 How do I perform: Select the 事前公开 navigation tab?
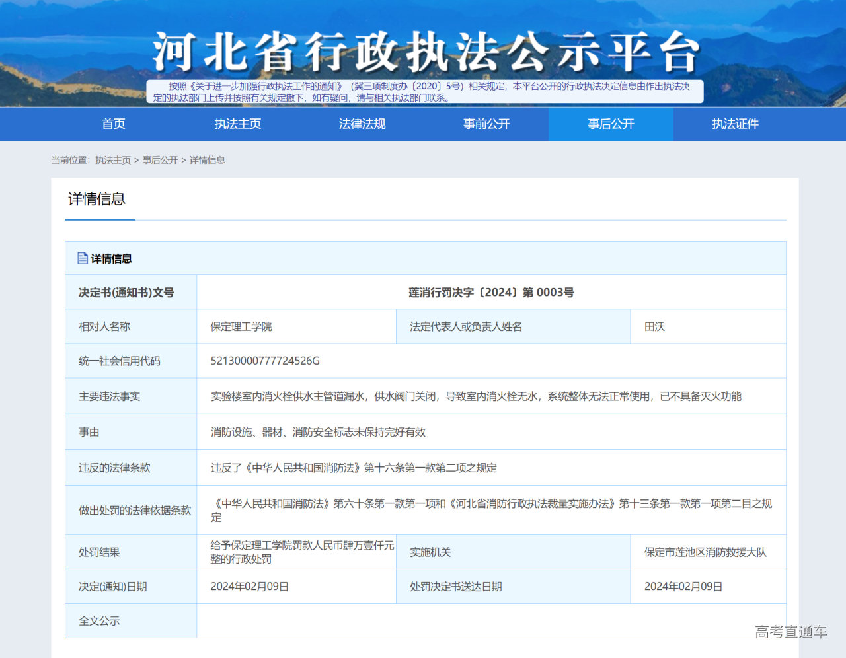pyautogui.click(x=486, y=124)
